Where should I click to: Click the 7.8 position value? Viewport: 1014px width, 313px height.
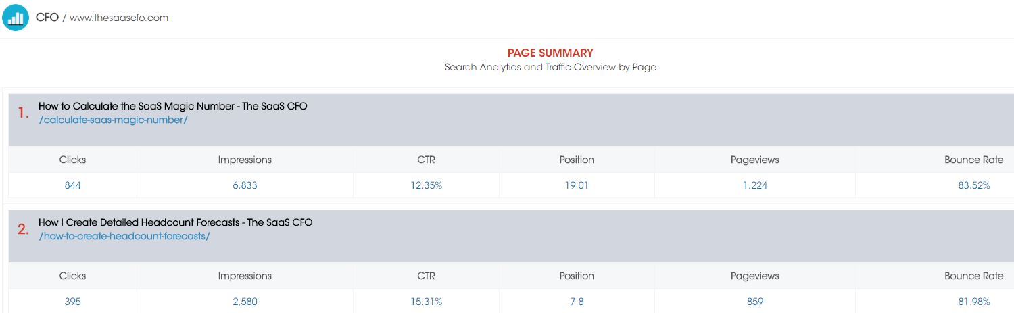click(577, 302)
